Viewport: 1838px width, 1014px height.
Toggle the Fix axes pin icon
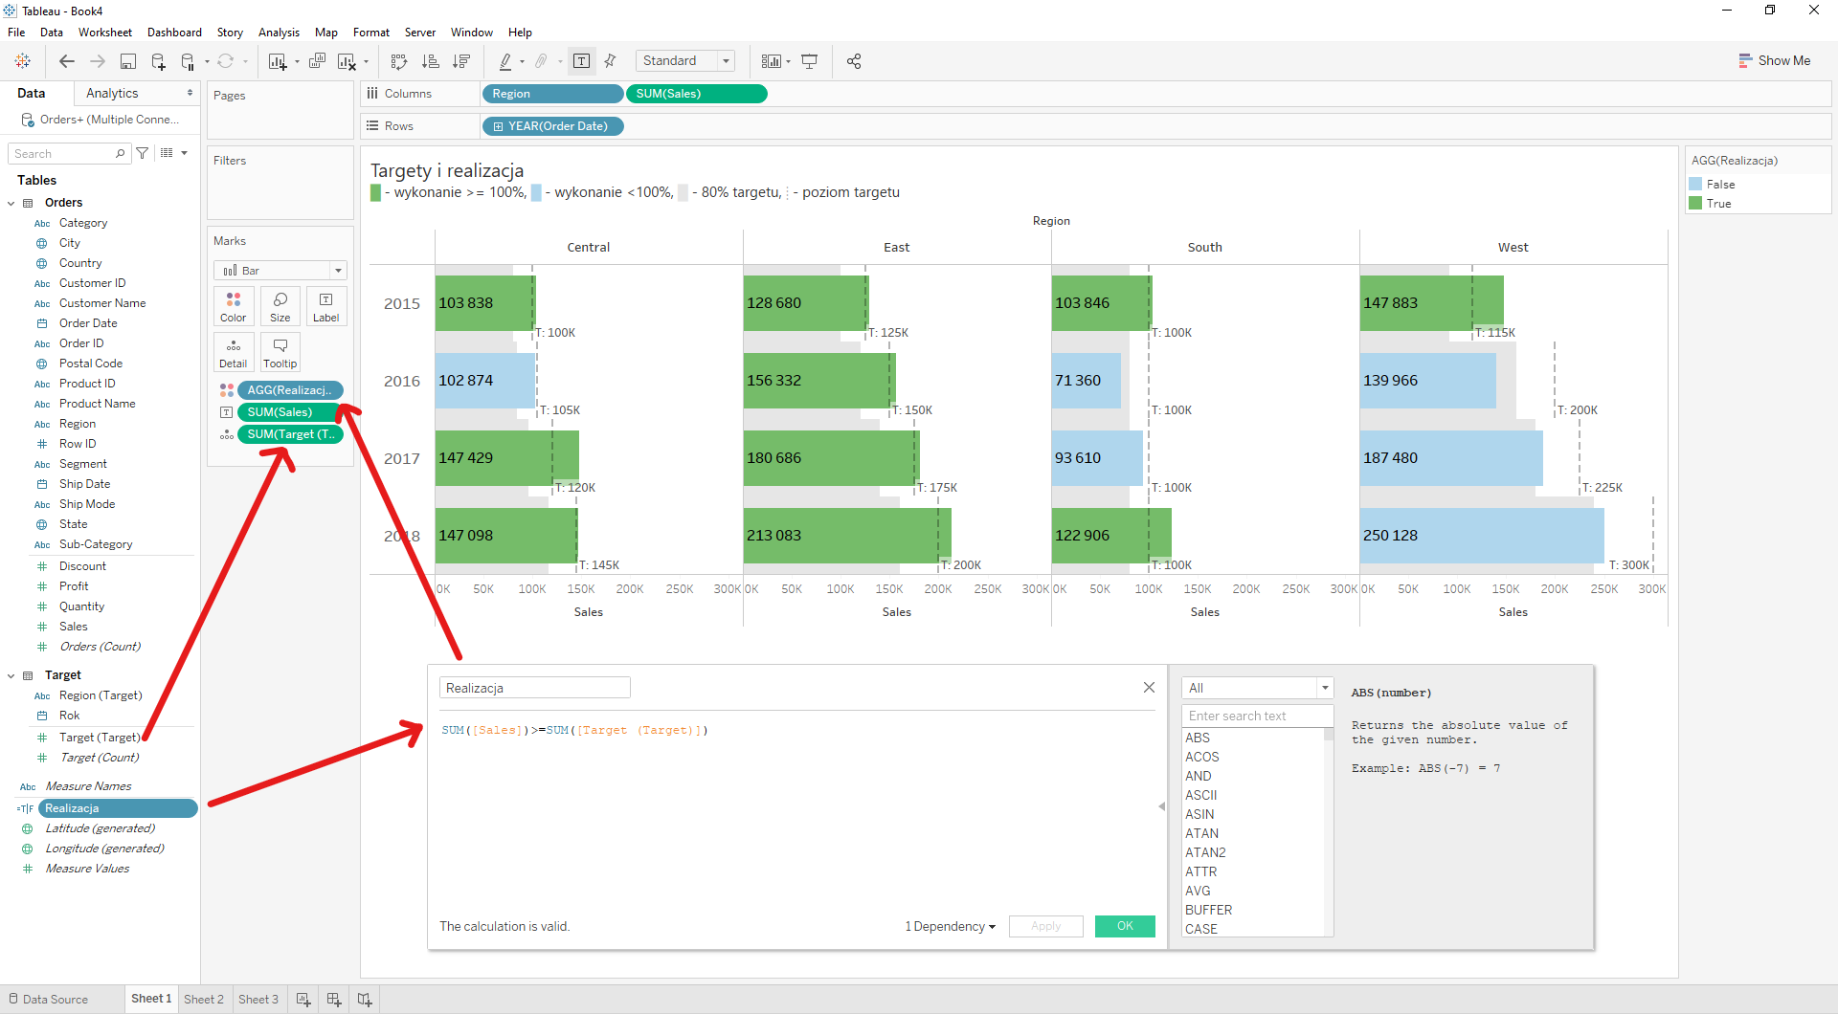(610, 61)
